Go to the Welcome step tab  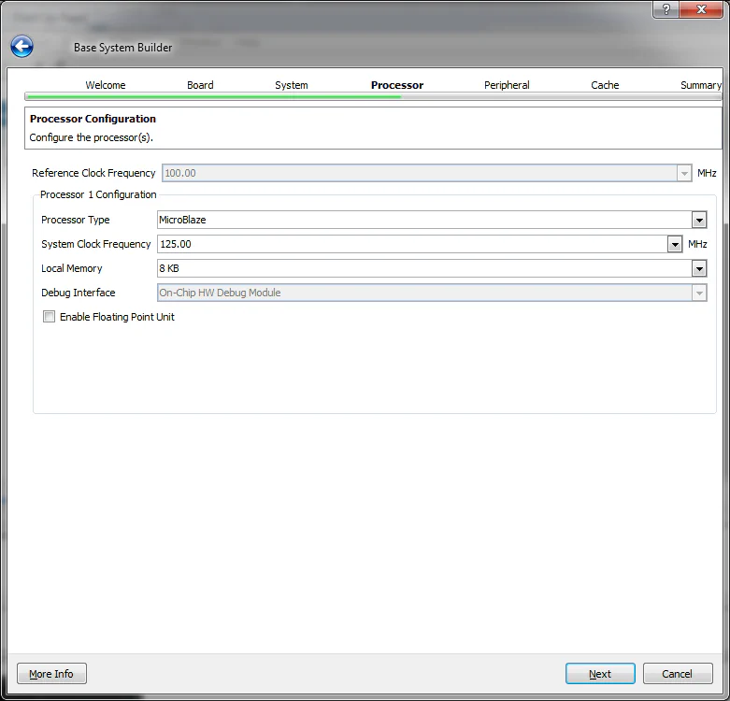coord(106,85)
